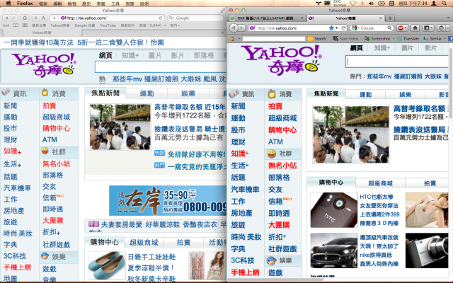The width and height of the screenshot is (453, 283).
Task: Reload the page in Firefox's address bar
Action: (x=343, y=28)
